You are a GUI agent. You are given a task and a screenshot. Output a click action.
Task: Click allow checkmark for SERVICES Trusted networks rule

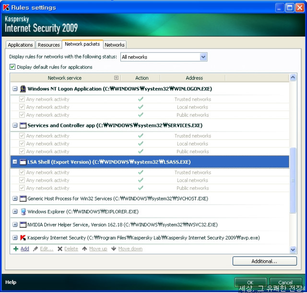(x=141, y=135)
